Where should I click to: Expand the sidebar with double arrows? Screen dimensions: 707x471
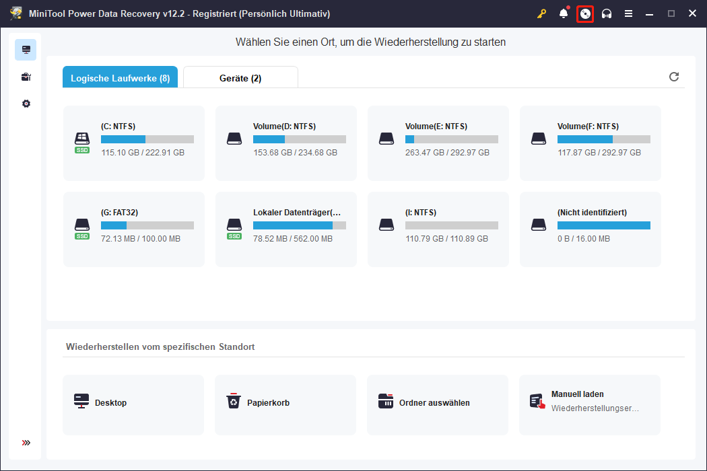[x=26, y=443]
